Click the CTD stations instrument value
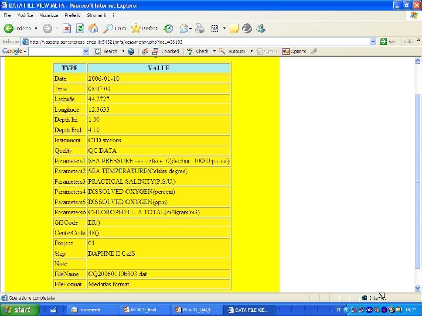422x316 pixels. pyautogui.click(x=104, y=140)
